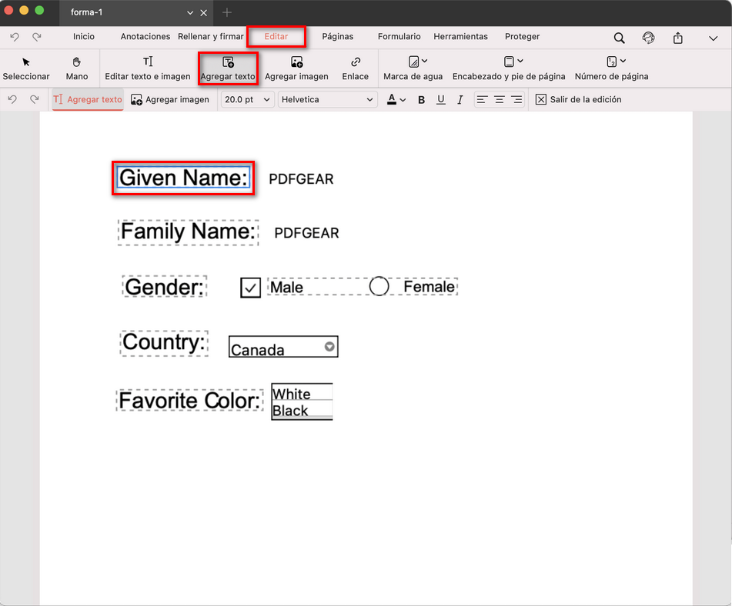Click the Agregar imagen toolbar icon
The image size is (732, 606).
[x=296, y=68]
